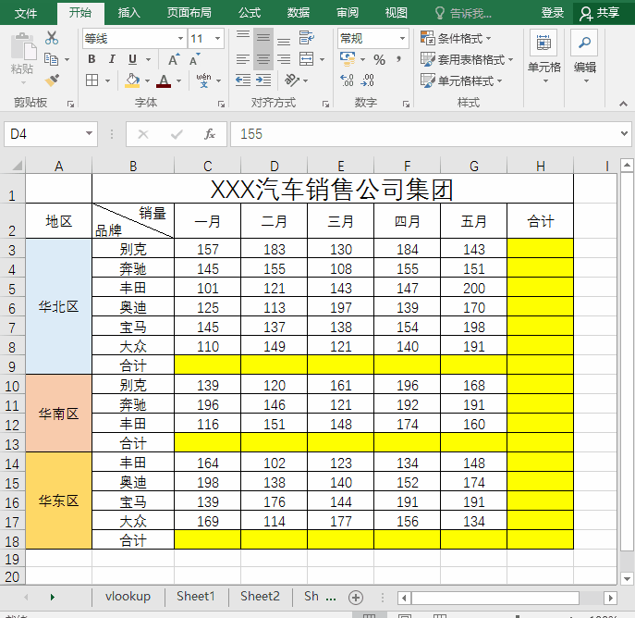Image resolution: width=635 pixels, height=618 pixels.
Task: Click the Cut scissors icon
Action: 52,38
